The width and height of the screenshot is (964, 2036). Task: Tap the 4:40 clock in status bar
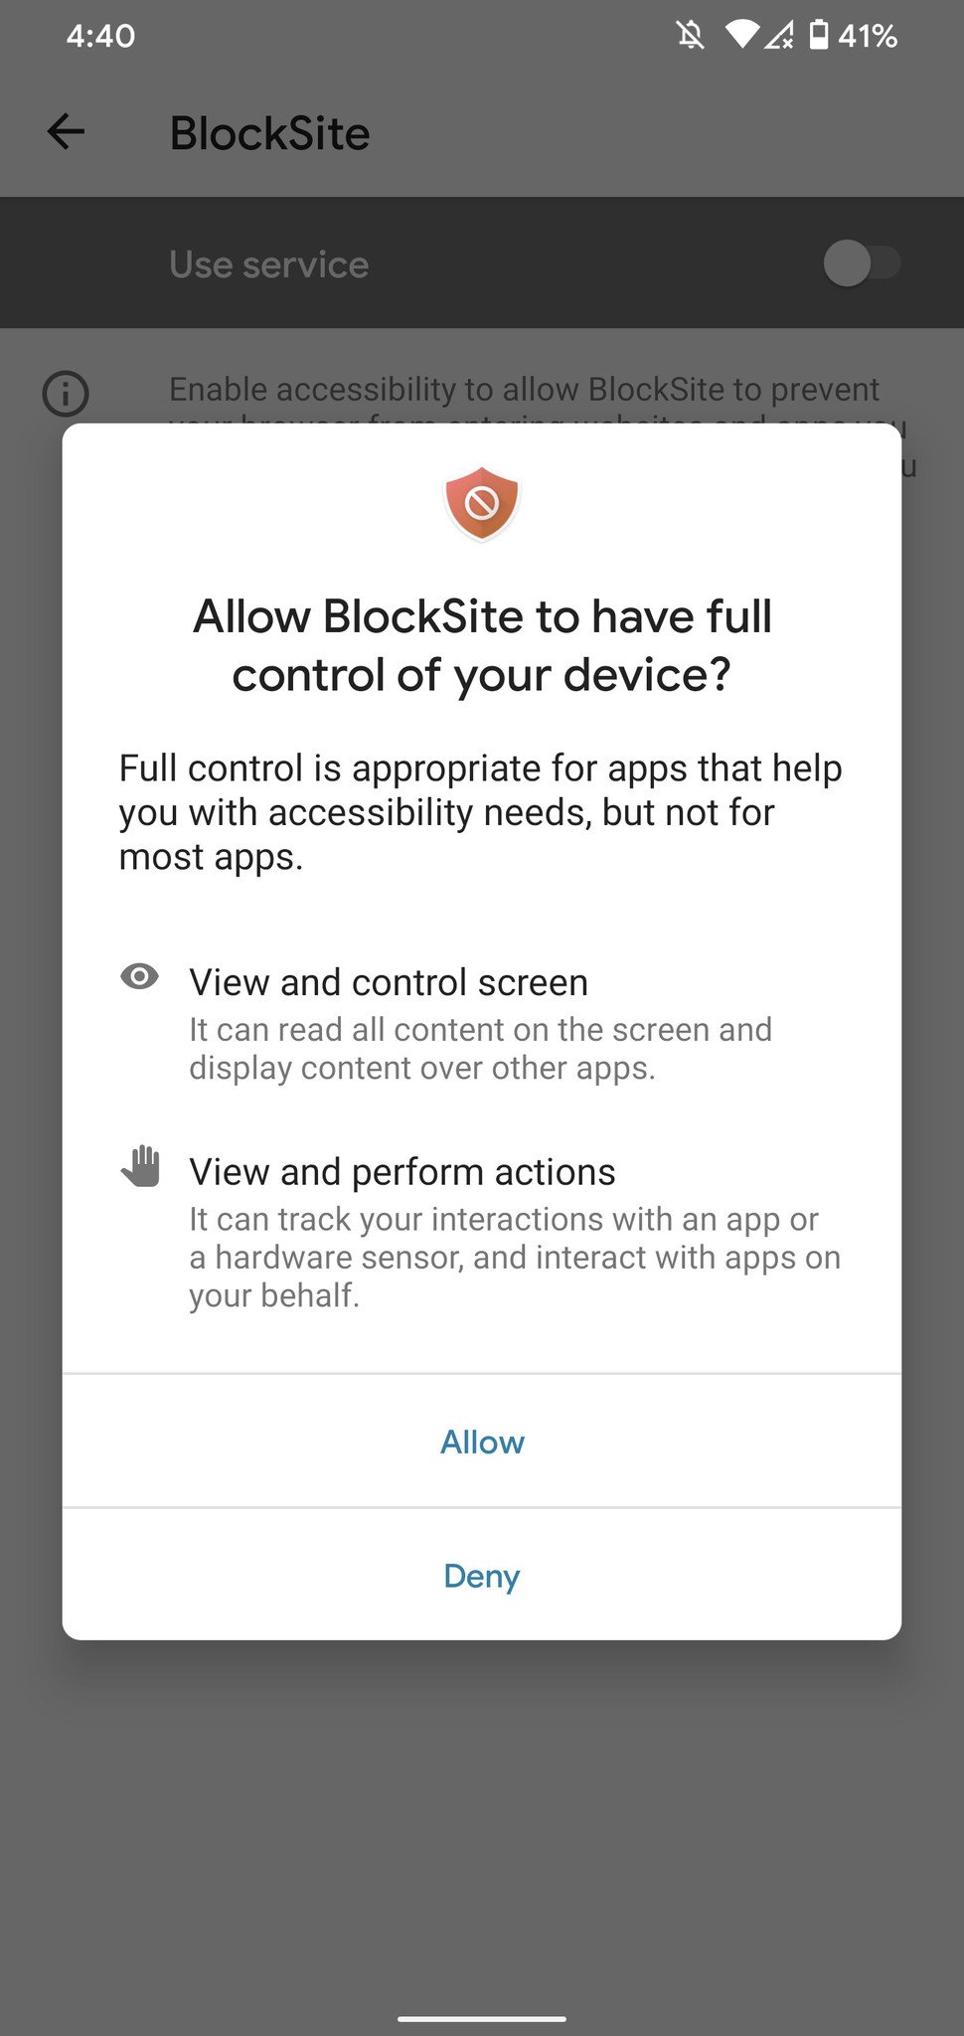click(100, 36)
